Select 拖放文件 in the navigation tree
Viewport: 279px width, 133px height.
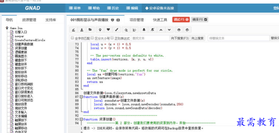coord(21,108)
